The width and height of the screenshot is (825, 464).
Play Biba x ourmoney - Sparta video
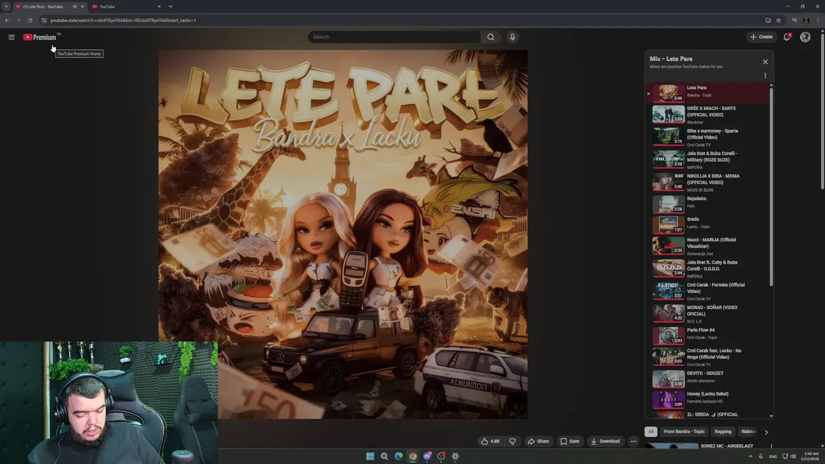pos(708,137)
